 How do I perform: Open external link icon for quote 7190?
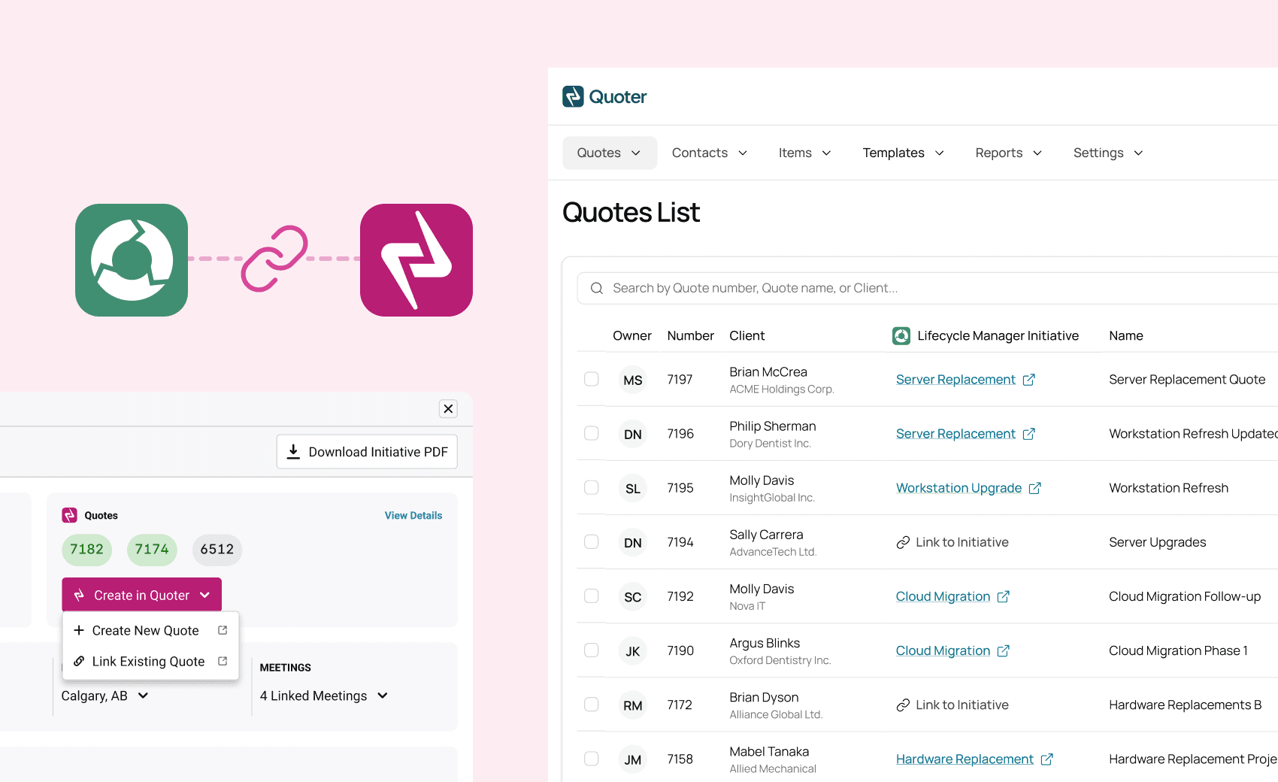(x=1004, y=650)
